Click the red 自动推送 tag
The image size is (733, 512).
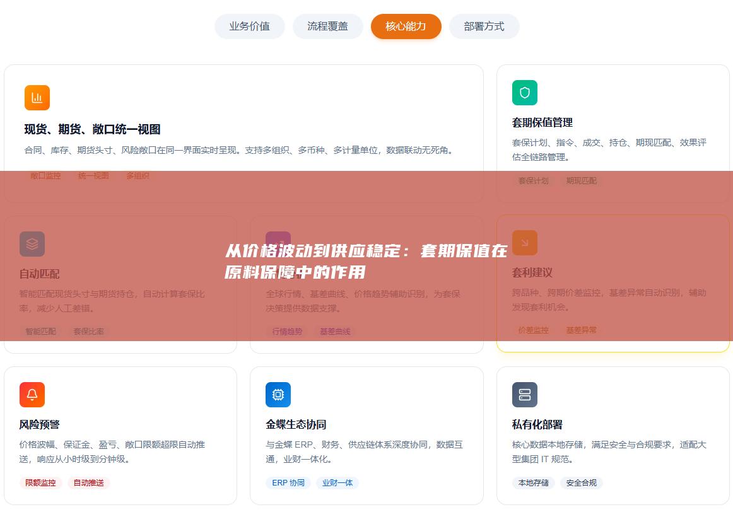(88, 482)
